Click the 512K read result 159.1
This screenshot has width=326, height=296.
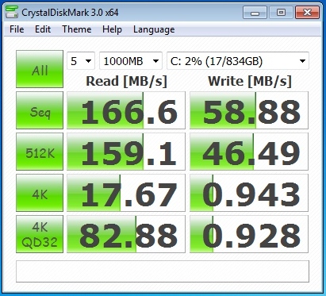click(x=126, y=152)
